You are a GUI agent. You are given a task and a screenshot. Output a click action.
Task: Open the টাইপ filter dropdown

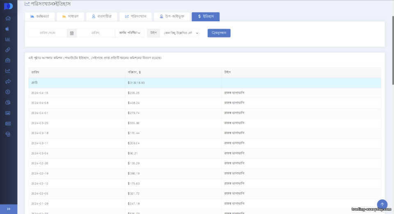[x=180, y=33]
